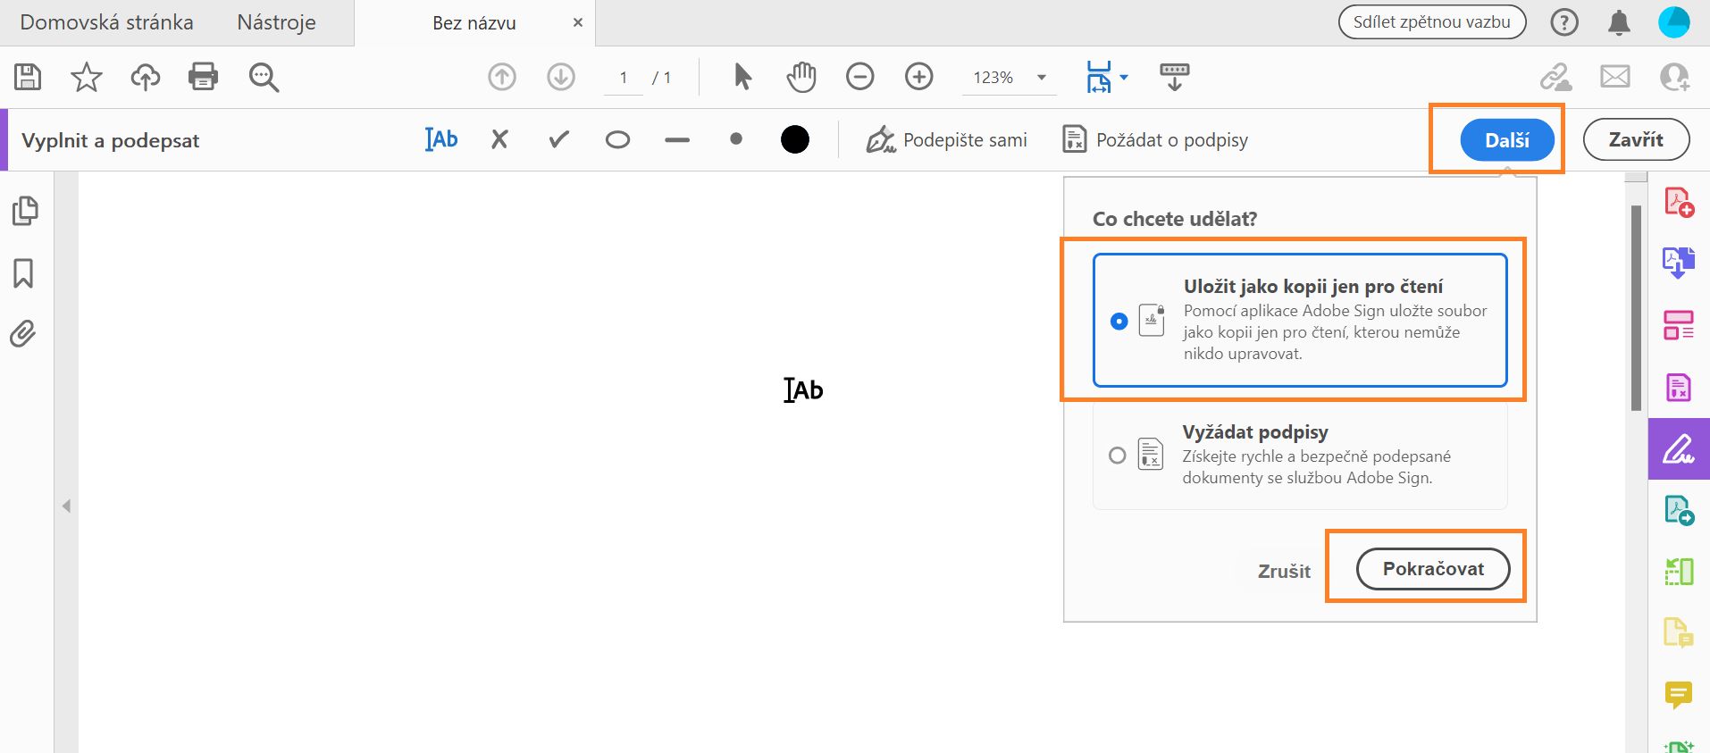The image size is (1710, 753).
Task: Open the Comment speech bubble tool
Action: [1679, 695]
